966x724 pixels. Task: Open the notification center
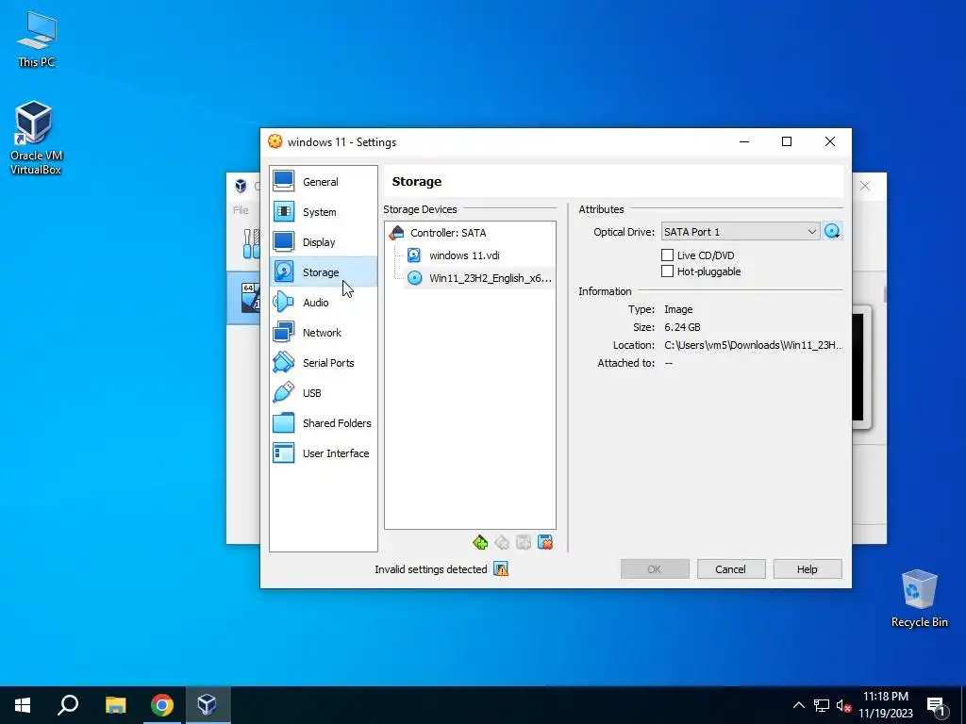coord(936,705)
